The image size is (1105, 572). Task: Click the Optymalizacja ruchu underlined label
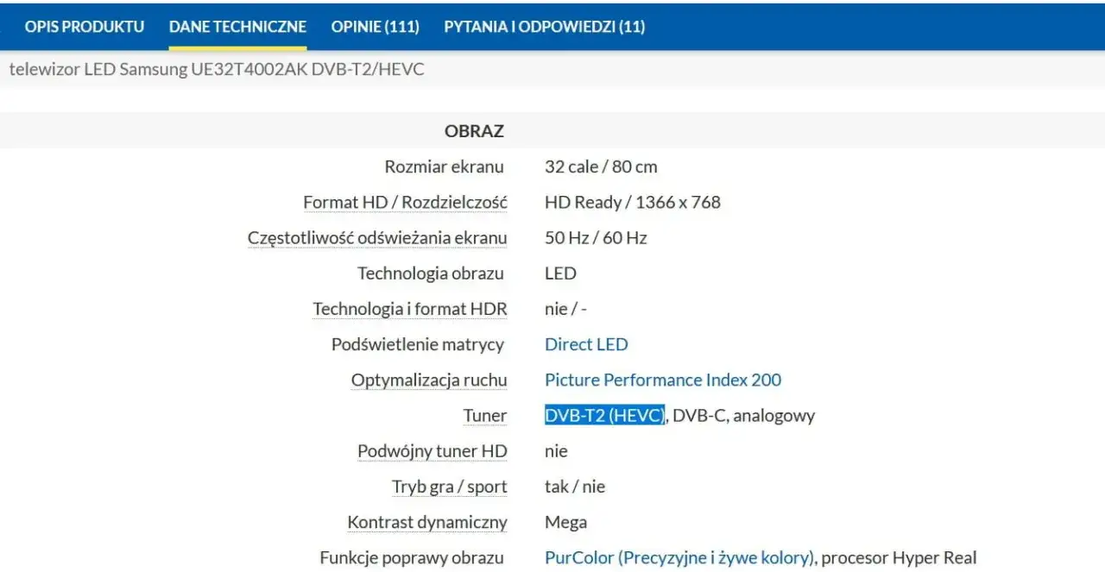[x=428, y=380]
